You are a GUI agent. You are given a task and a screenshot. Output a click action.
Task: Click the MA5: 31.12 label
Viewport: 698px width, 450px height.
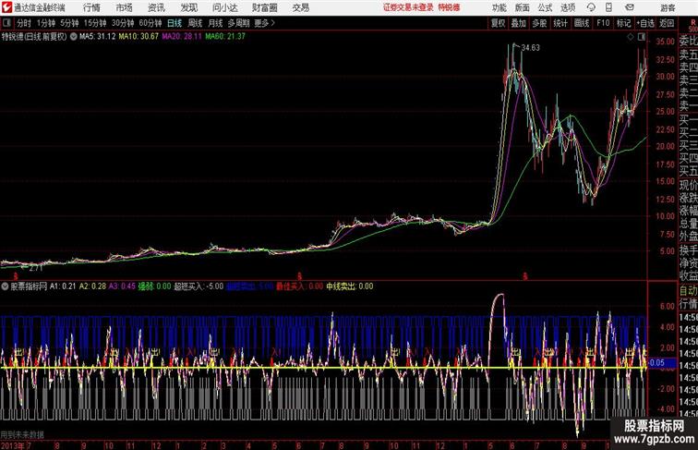pos(98,37)
